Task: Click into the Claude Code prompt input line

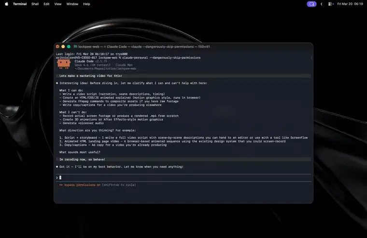Action: (183, 177)
